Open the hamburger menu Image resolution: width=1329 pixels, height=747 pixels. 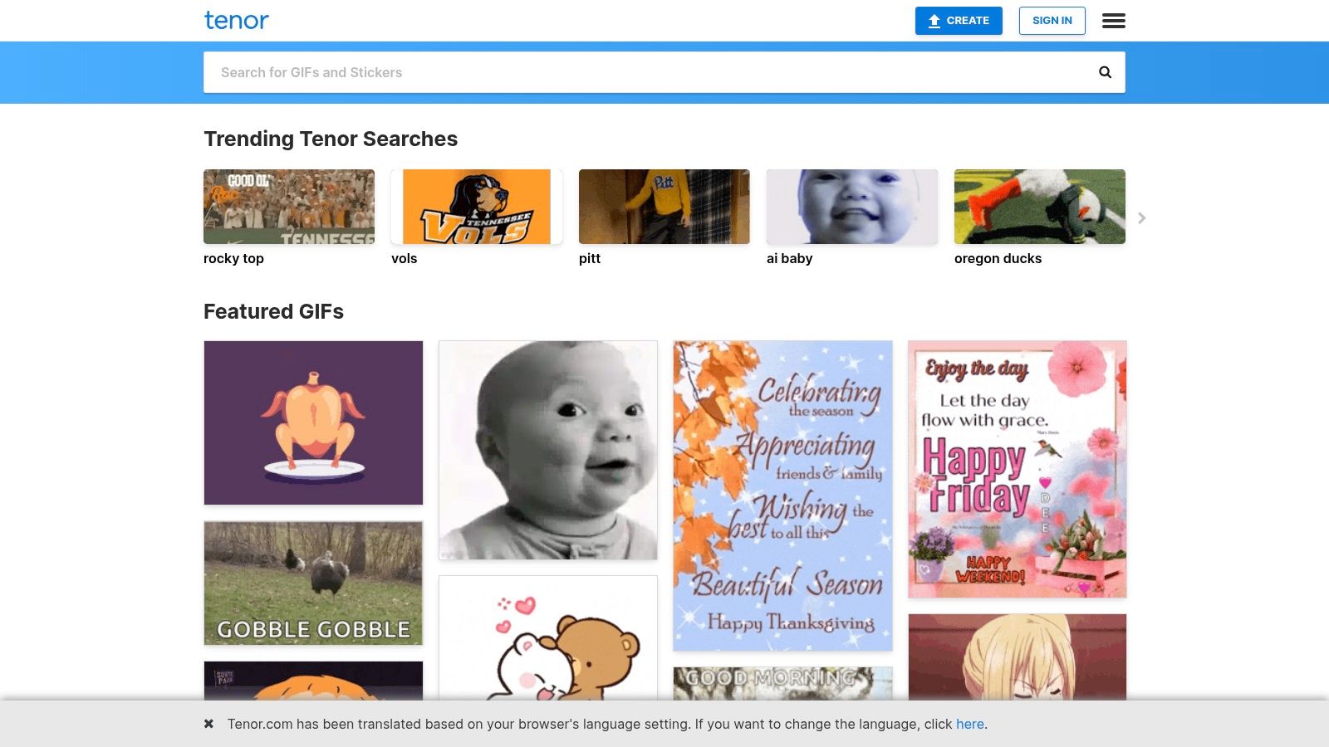click(x=1113, y=21)
